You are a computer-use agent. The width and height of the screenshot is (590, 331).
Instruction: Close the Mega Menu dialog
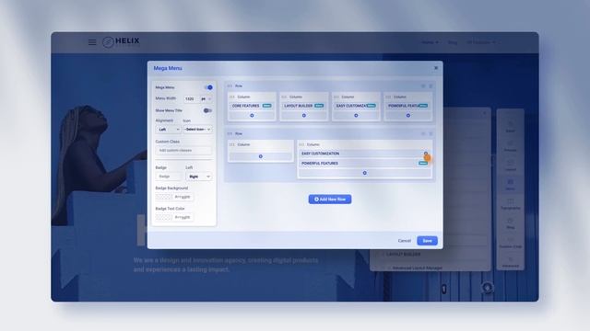click(x=436, y=68)
